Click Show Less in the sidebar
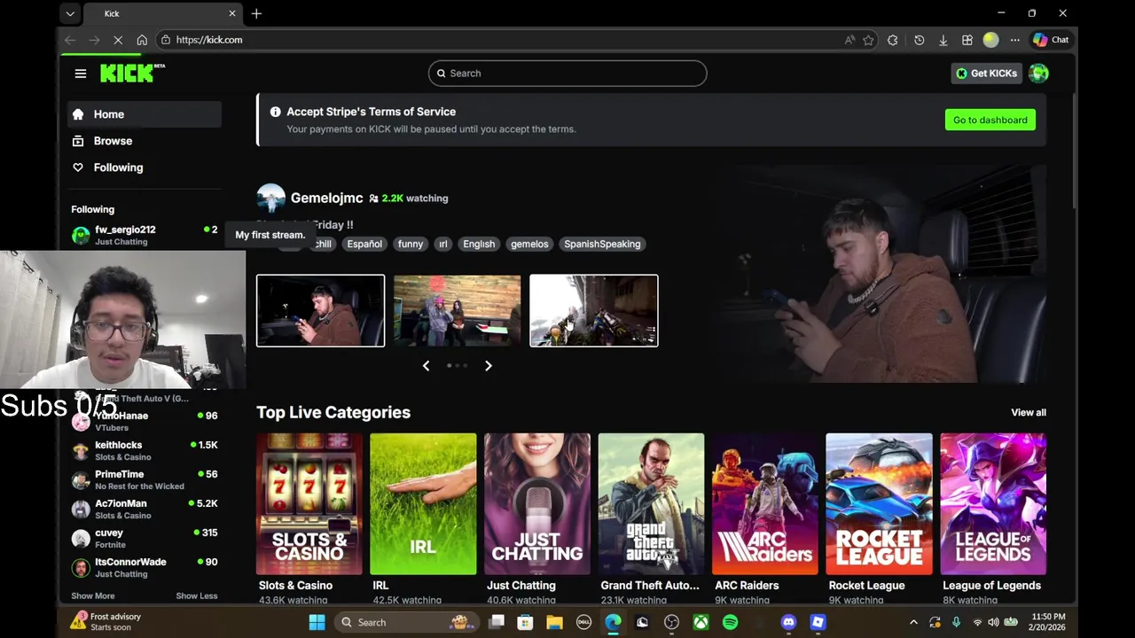Screen dimensions: 1135x638 197,595
